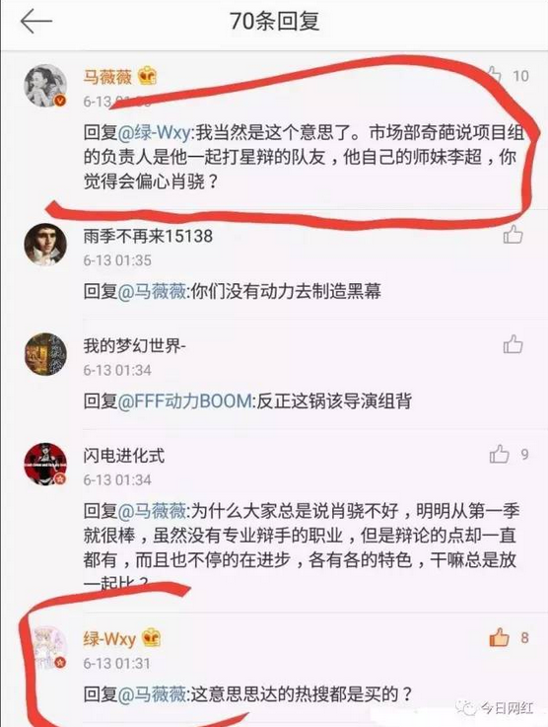The height and width of the screenshot is (727, 548).
Task: Open the @绿-Wxy mention in 马薇薇's reply
Action: coord(155,132)
